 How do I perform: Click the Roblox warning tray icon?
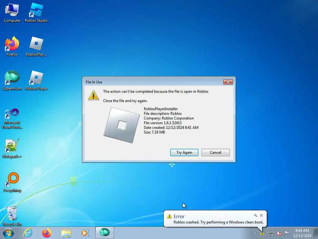pos(262,233)
